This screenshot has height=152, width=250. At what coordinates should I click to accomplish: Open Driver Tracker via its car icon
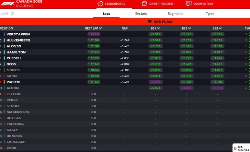[144, 4]
